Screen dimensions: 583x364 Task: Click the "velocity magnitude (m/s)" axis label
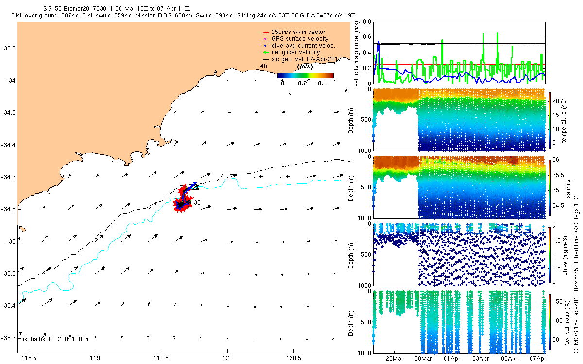[357, 53]
